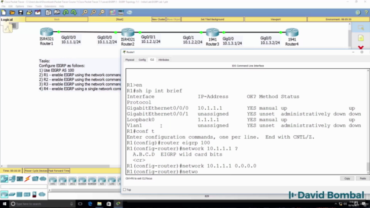Click the Fast Forward Time button

click(59, 170)
